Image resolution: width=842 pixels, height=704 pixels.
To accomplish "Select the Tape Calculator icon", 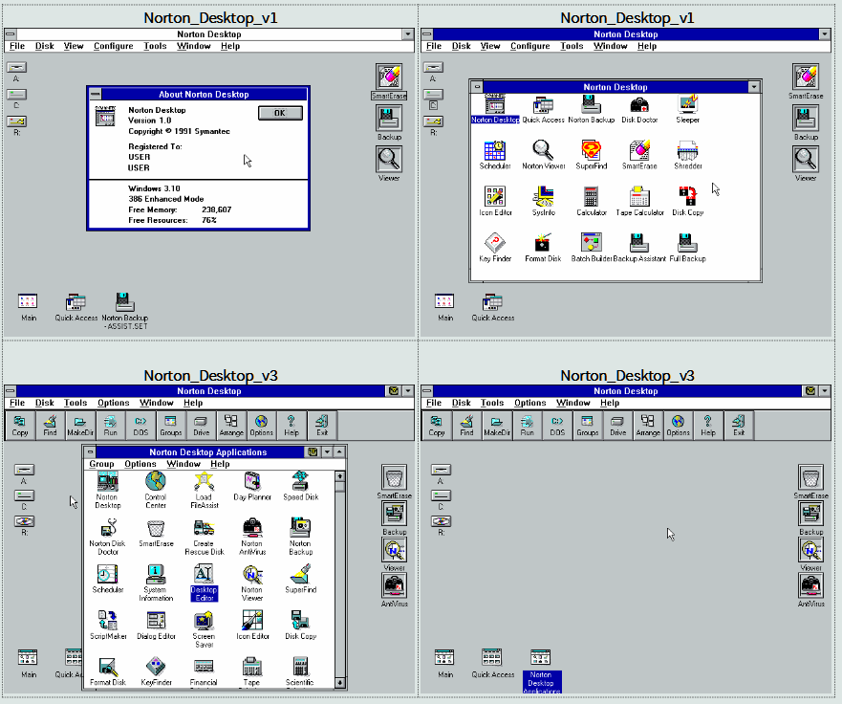I will [639, 202].
